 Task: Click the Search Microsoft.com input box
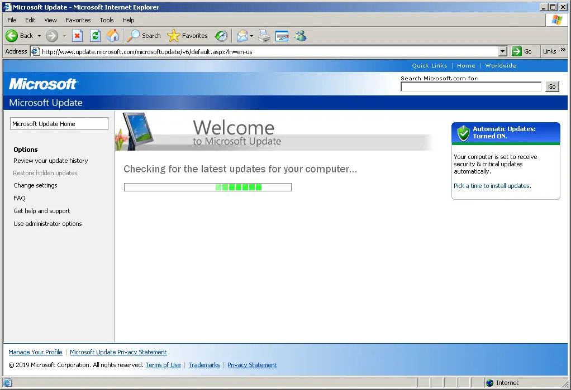[471, 86]
